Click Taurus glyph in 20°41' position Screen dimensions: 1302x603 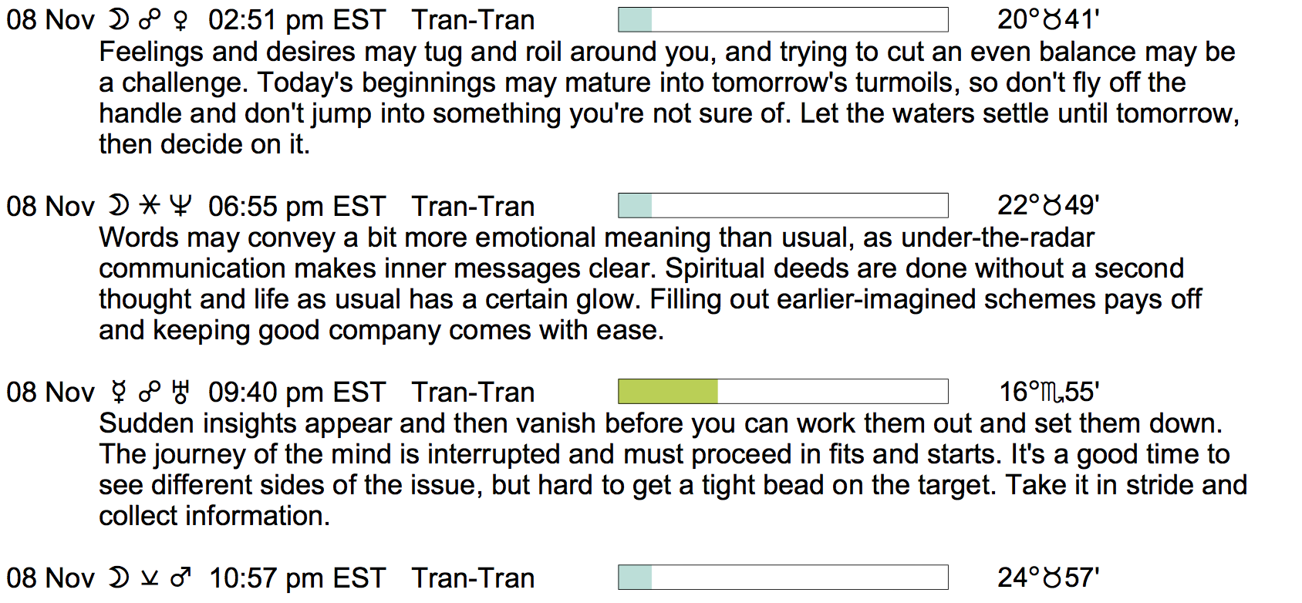tap(1053, 19)
